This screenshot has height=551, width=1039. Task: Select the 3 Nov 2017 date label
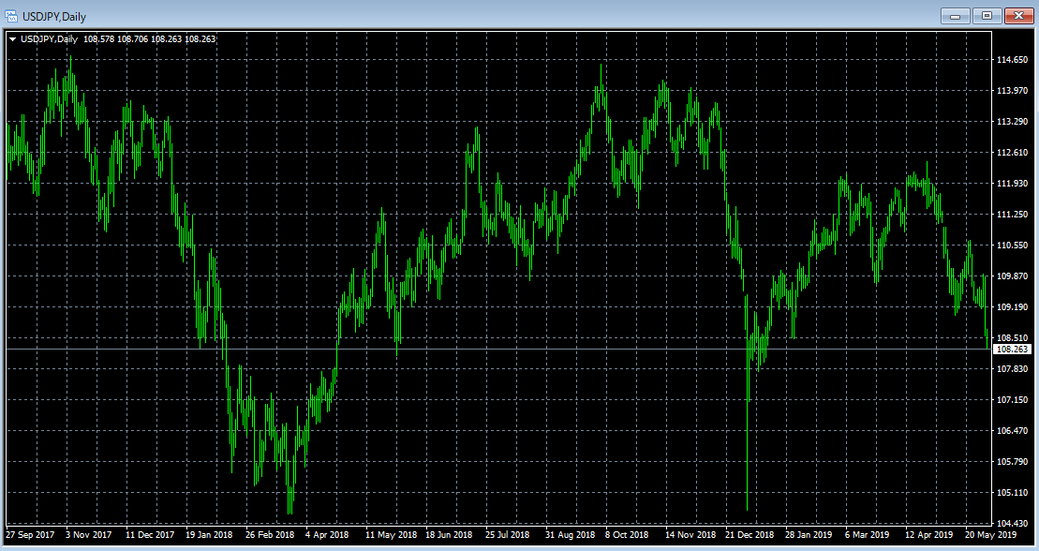coord(89,534)
